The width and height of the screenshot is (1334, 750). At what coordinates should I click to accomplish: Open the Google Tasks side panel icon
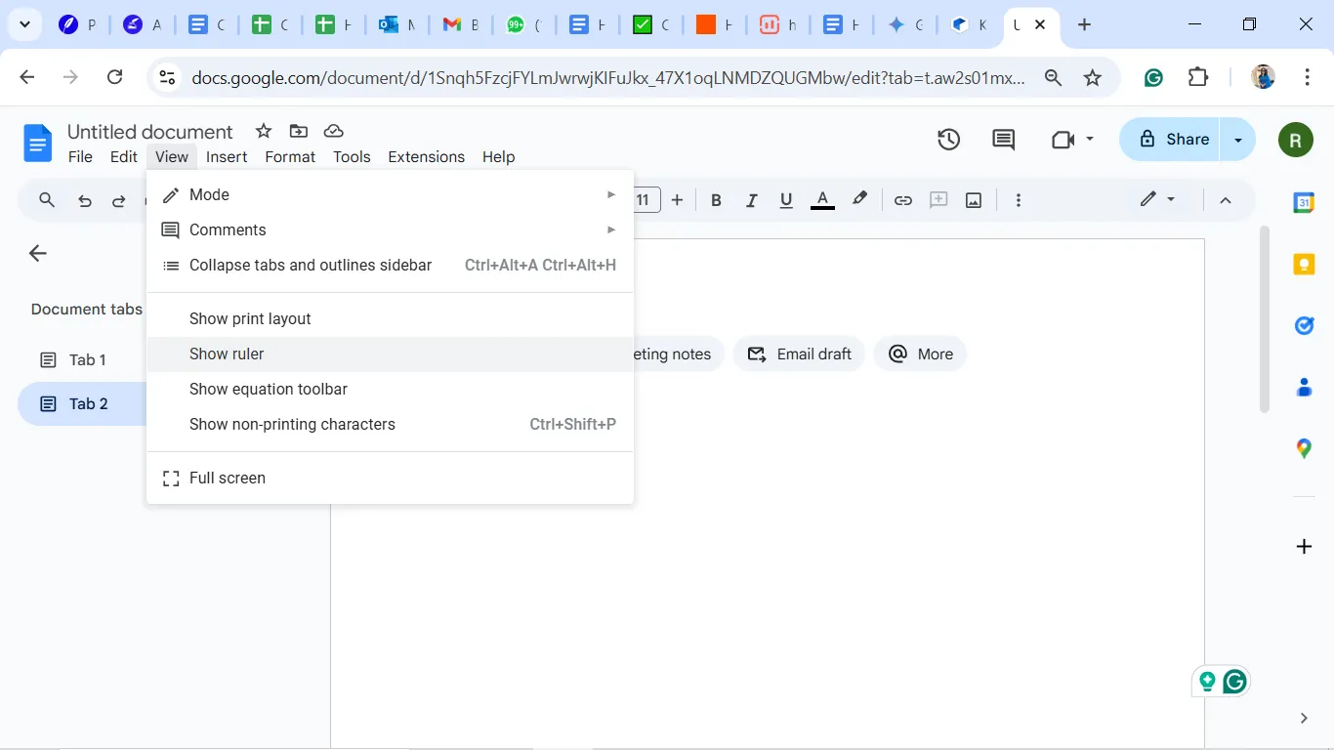(1304, 325)
